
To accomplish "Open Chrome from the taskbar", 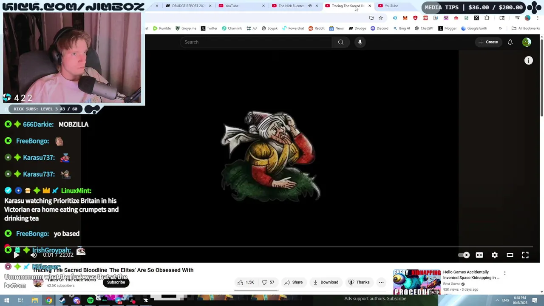I will [x=49, y=300].
